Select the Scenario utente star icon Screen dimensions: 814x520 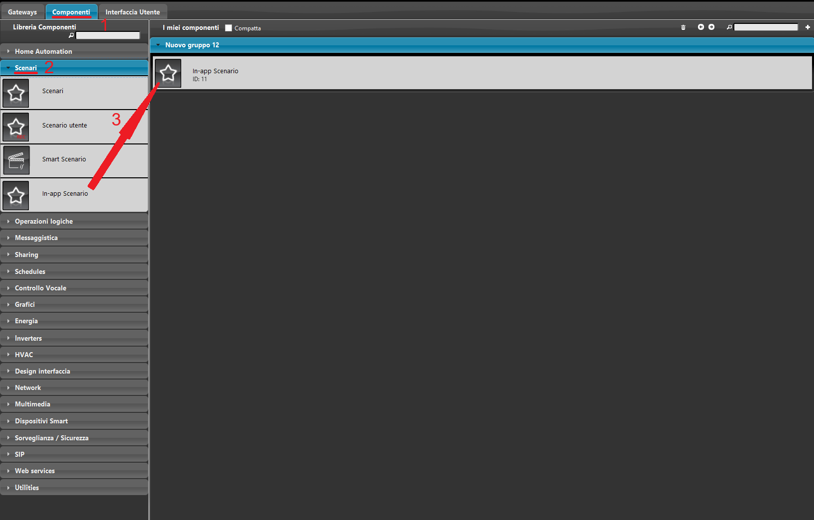click(16, 127)
